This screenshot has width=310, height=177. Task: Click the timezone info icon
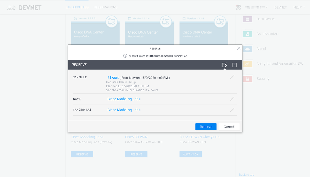[125, 56]
